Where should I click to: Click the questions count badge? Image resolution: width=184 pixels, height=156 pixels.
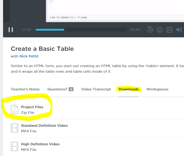[x=71, y=89]
